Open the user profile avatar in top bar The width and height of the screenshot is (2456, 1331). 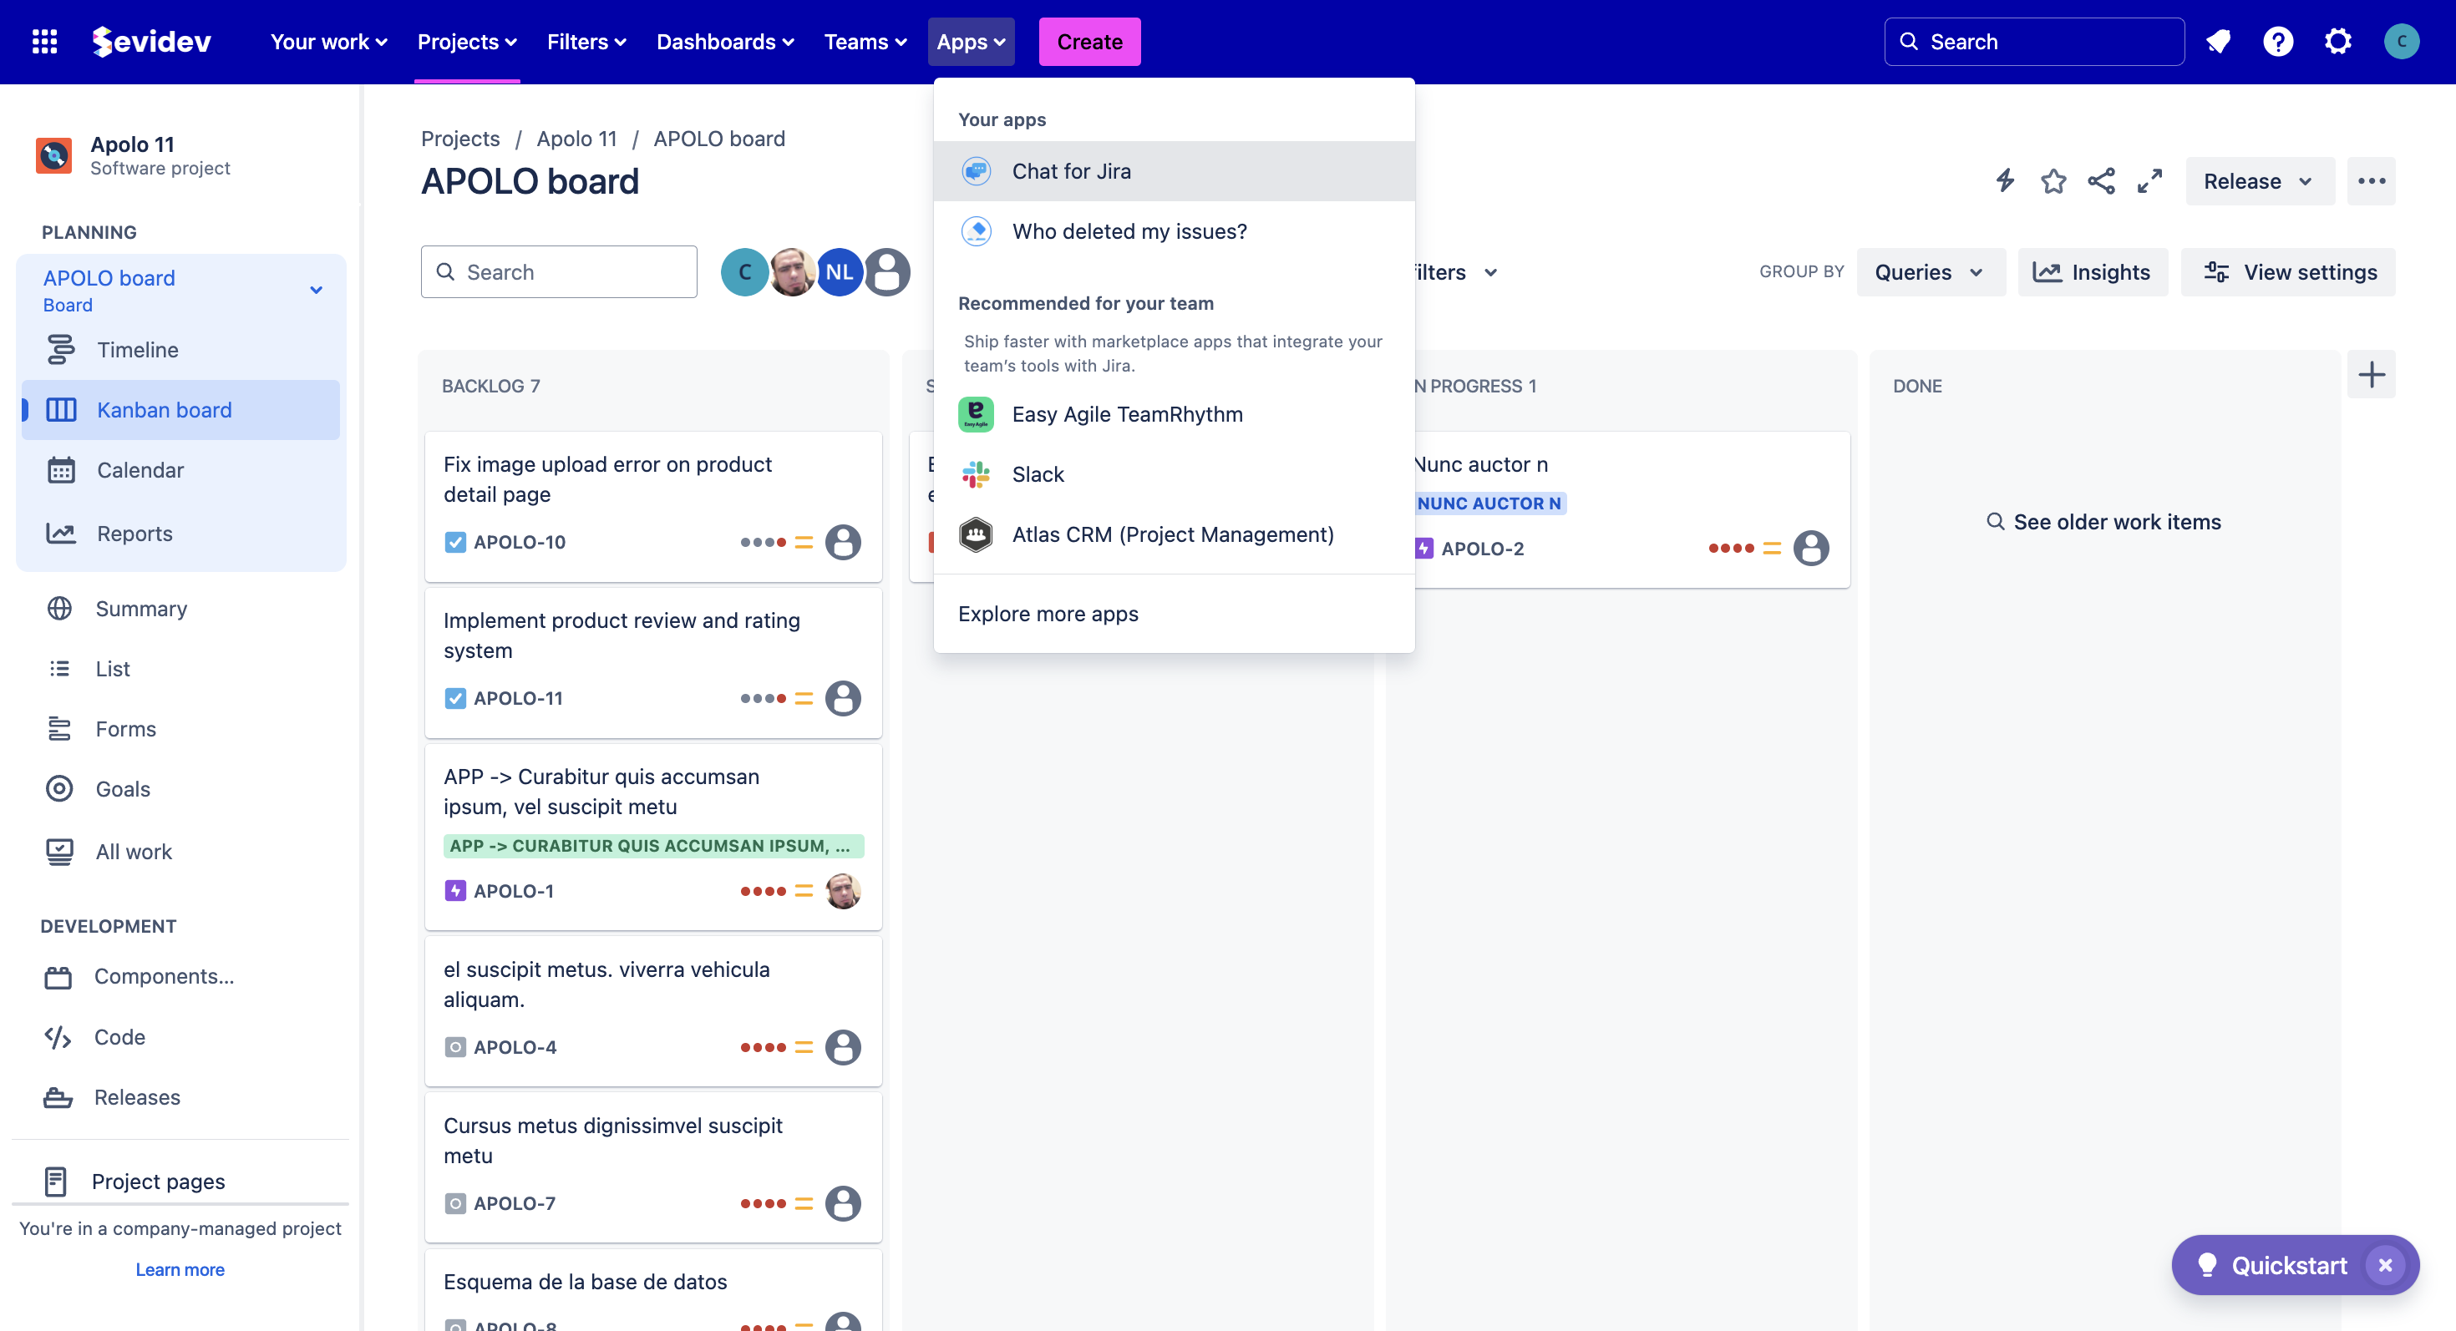coord(2401,42)
